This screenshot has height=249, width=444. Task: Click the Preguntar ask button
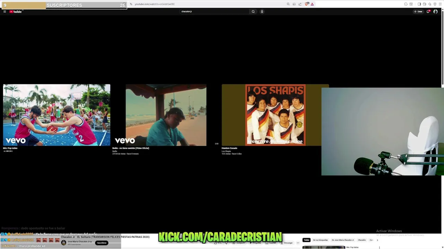pyautogui.click(x=255, y=243)
